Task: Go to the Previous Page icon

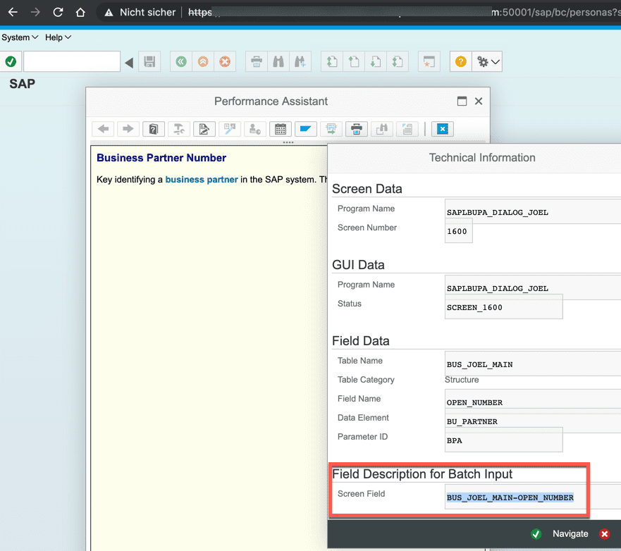Action: pos(353,61)
